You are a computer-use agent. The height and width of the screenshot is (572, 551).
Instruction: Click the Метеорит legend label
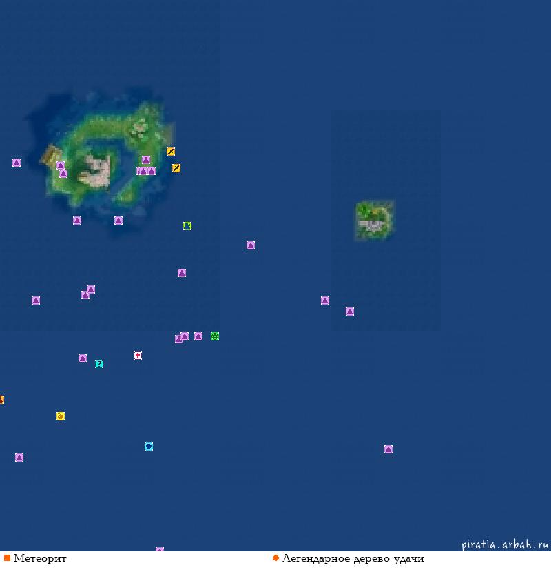coord(40,558)
